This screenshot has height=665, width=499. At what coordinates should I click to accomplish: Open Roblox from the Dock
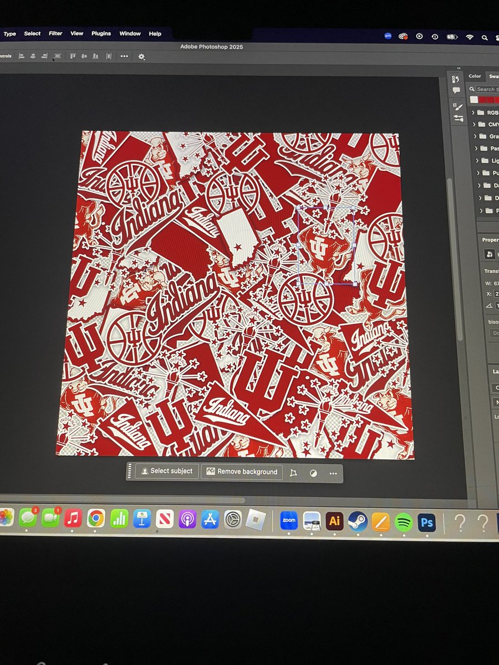256,519
